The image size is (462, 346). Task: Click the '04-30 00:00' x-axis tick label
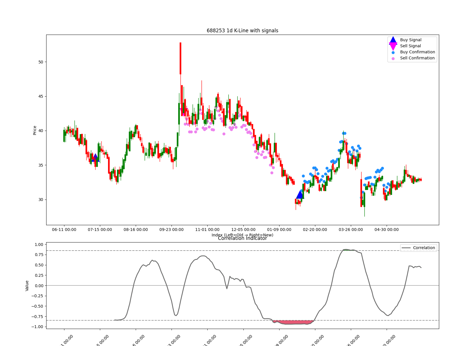tap(387, 230)
